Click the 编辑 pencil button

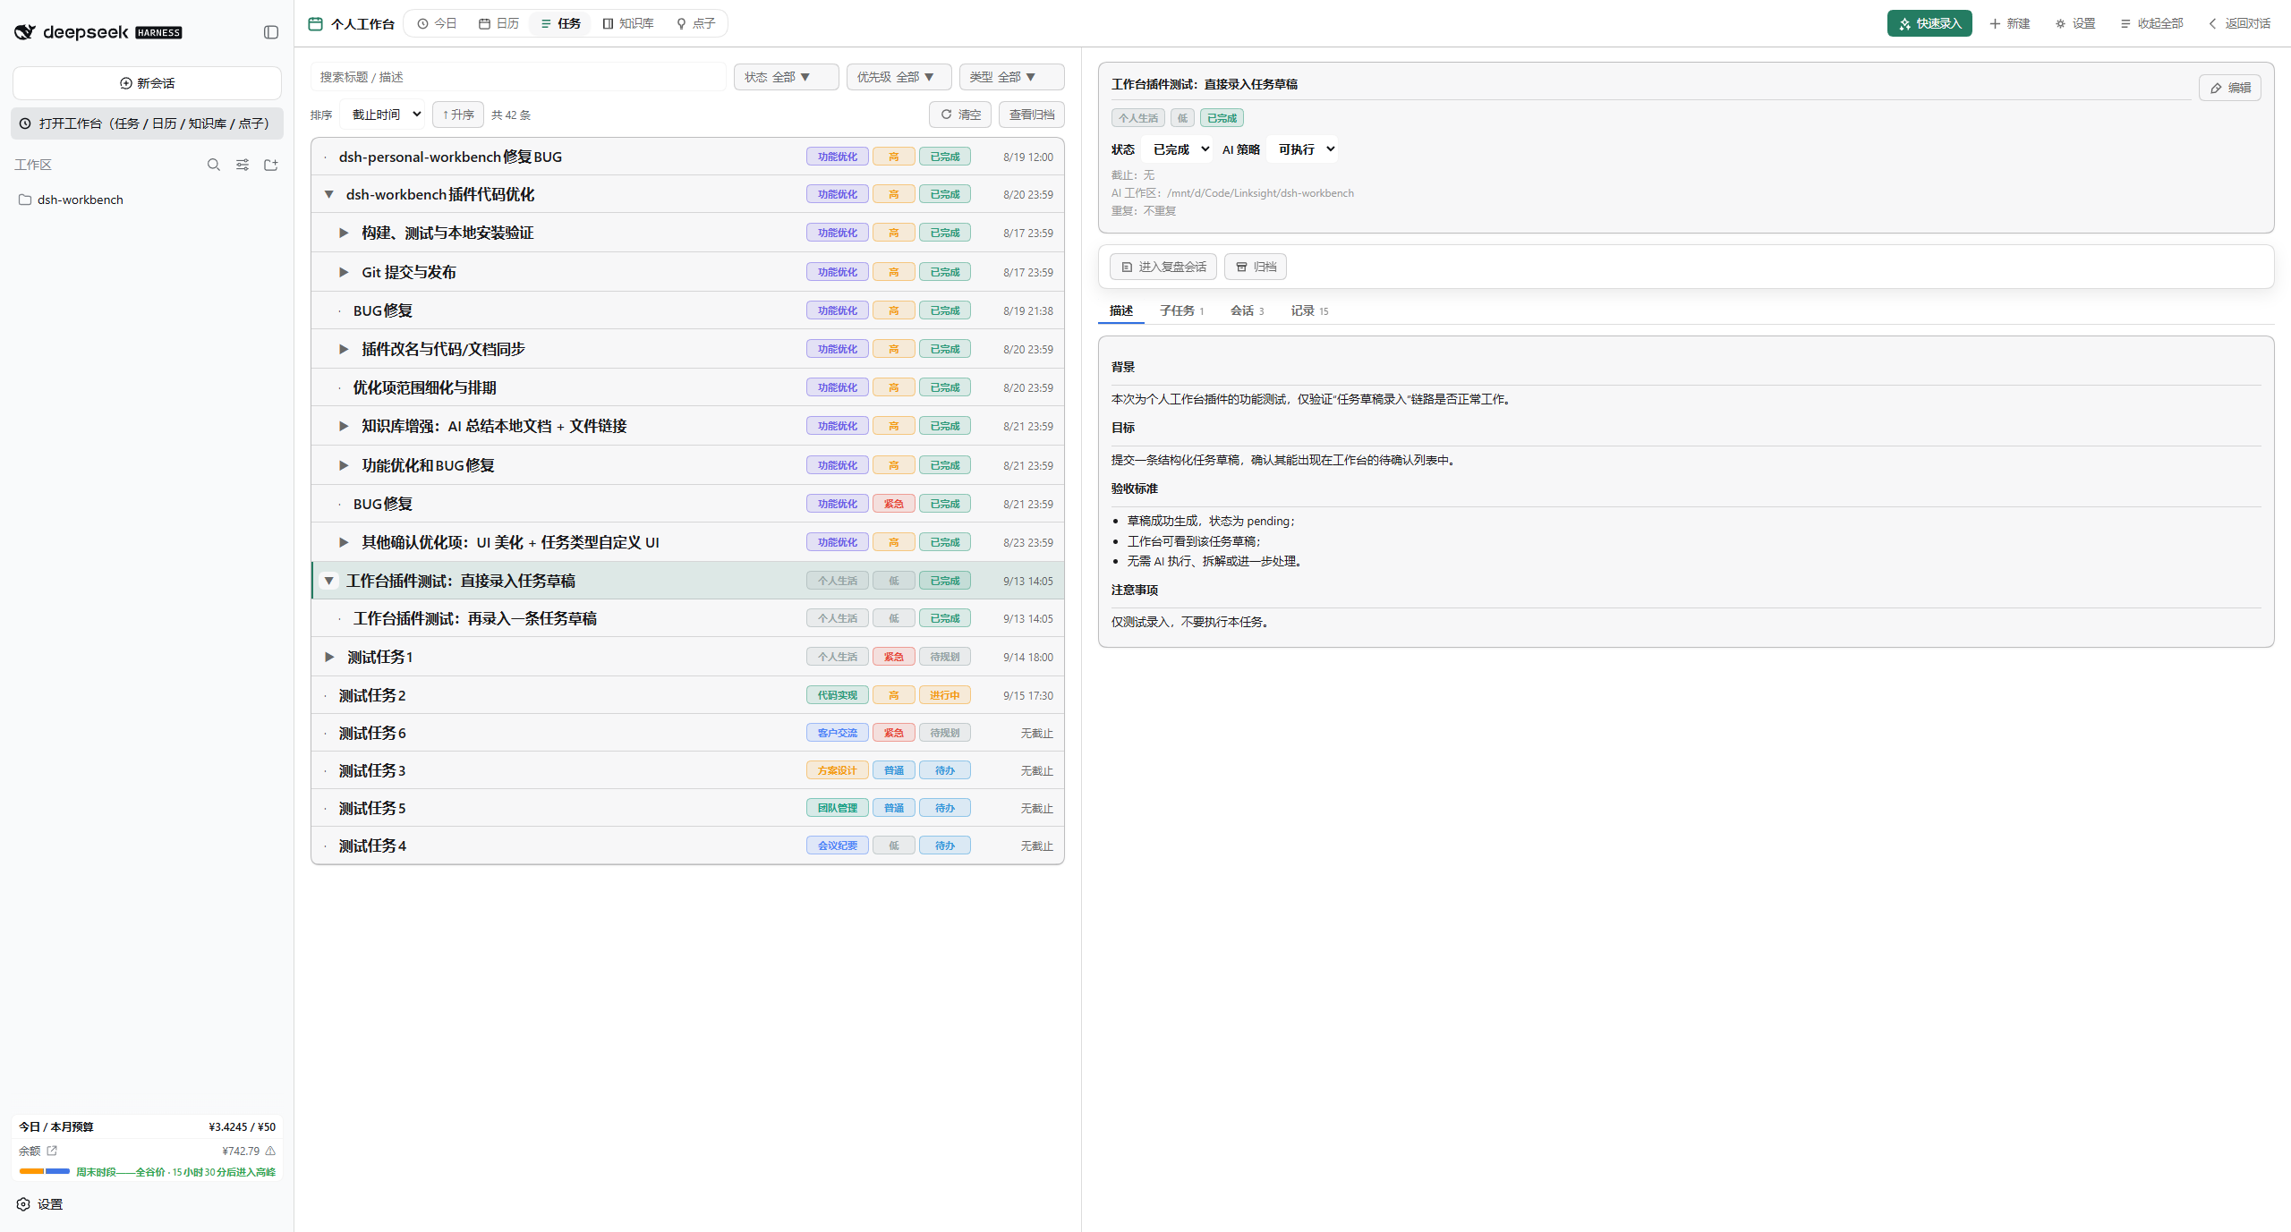pyautogui.click(x=2229, y=88)
